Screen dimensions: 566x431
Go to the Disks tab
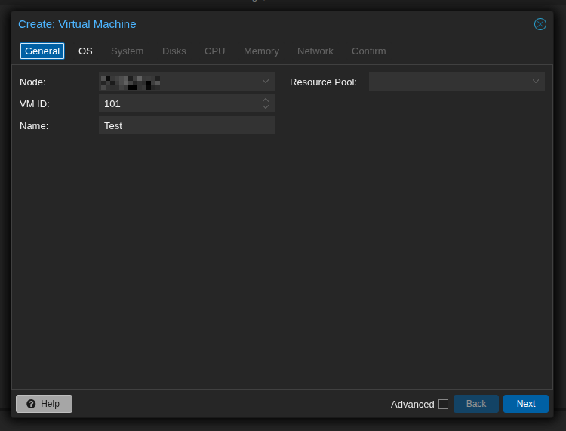(174, 51)
